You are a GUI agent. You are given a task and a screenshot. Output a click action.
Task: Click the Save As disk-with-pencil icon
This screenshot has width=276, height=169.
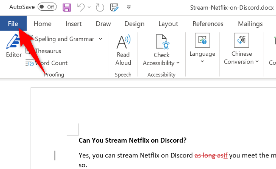(114, 7)
